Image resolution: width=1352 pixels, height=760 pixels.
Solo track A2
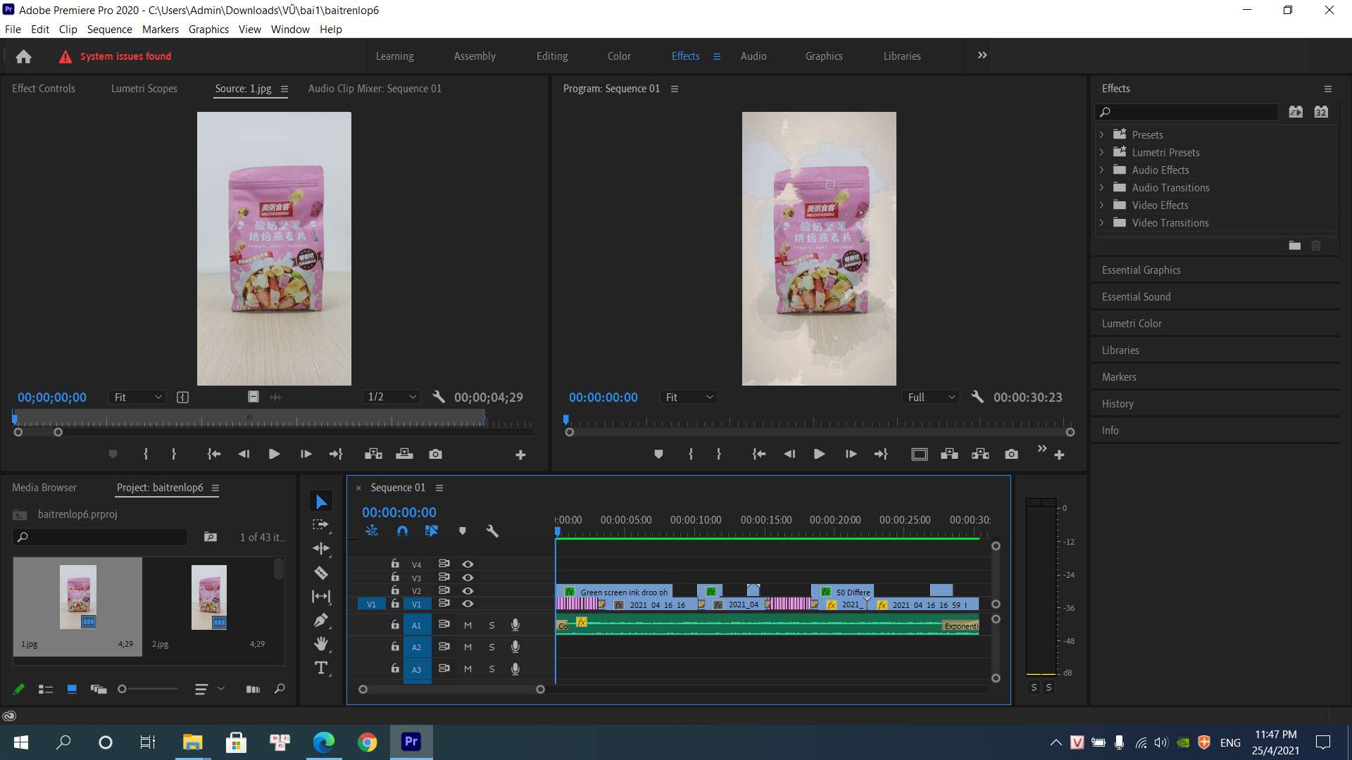(492, 647)
